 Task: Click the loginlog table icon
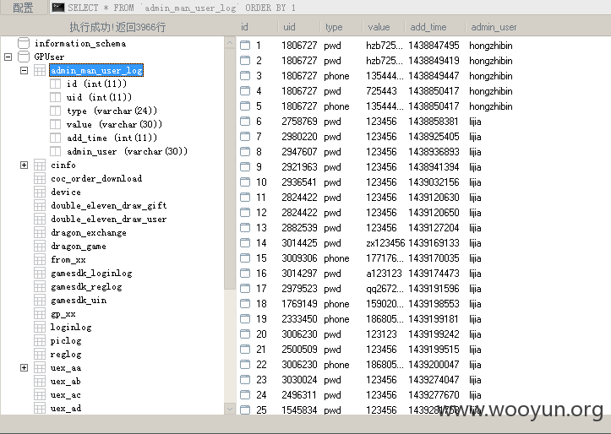(x=40, y=328)
